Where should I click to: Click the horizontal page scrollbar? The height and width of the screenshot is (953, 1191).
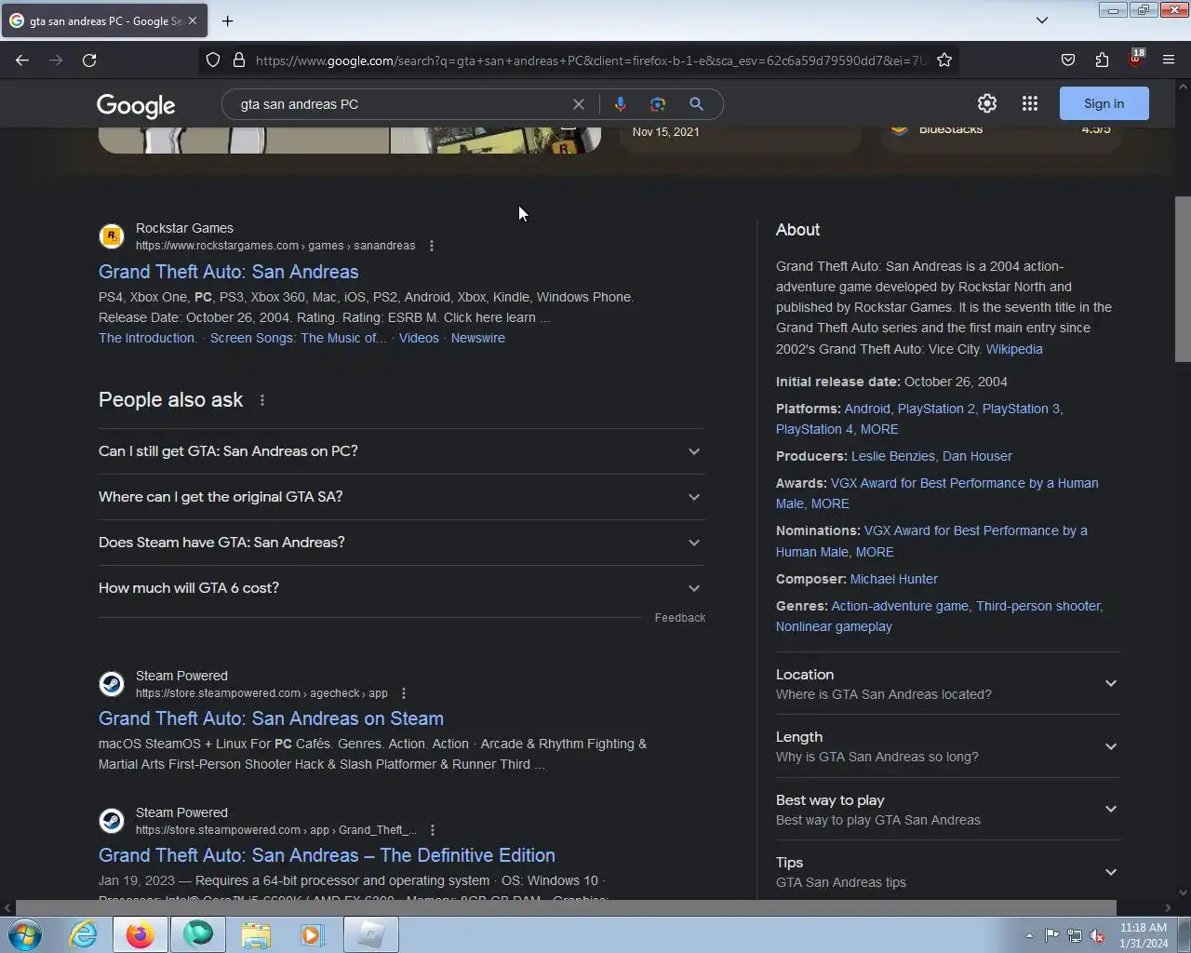pyautogui.click(x=566, y=907)
